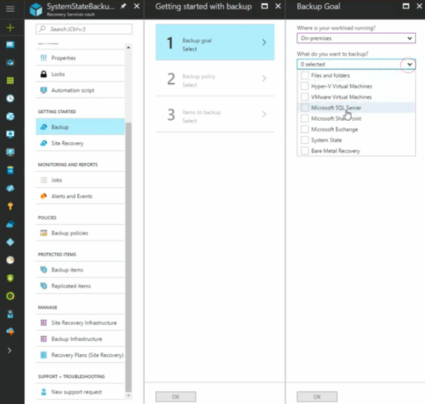Open the yellow key Subscriptions sidebar icon
The image size is (425, 404).
tap(10, 206)
